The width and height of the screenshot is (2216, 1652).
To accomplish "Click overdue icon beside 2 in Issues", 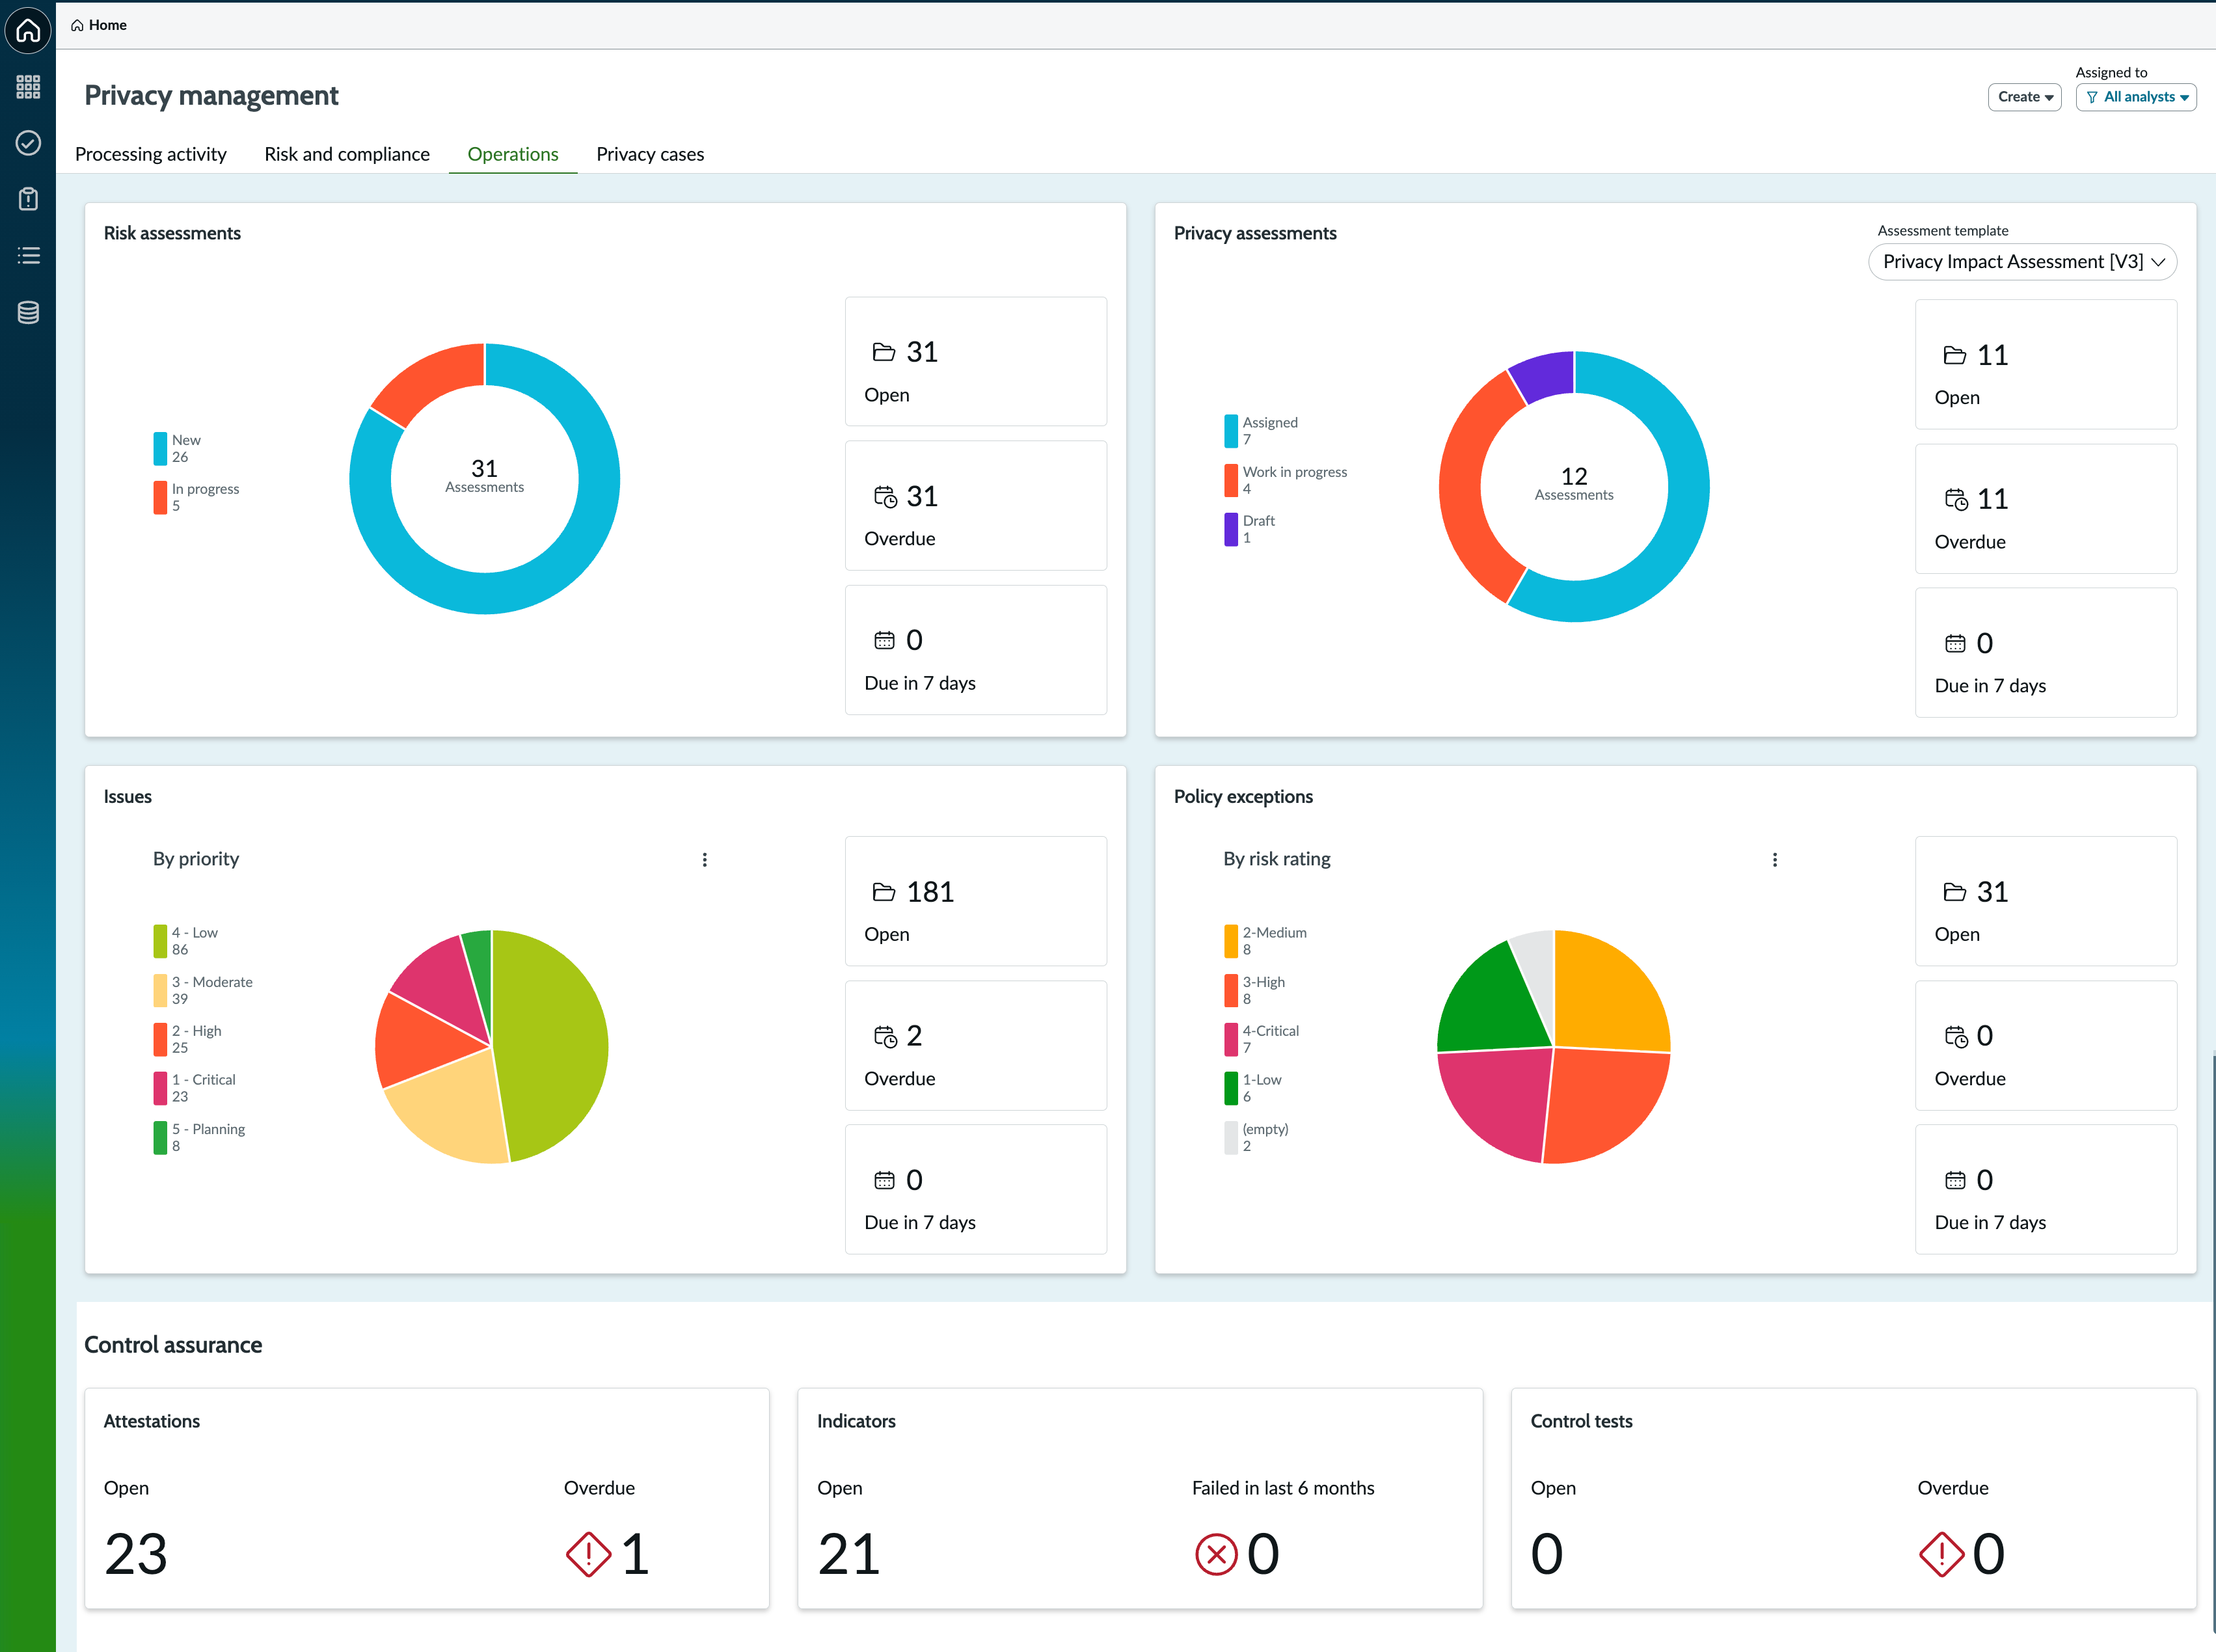I will pyautogui.click(x=885, y=1037).
